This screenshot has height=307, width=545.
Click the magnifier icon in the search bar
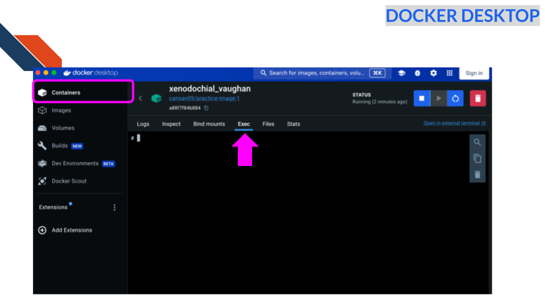point(263,73)
